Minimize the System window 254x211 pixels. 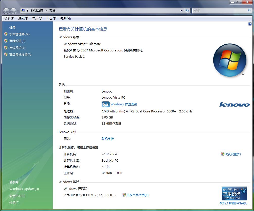coord(233,2)
